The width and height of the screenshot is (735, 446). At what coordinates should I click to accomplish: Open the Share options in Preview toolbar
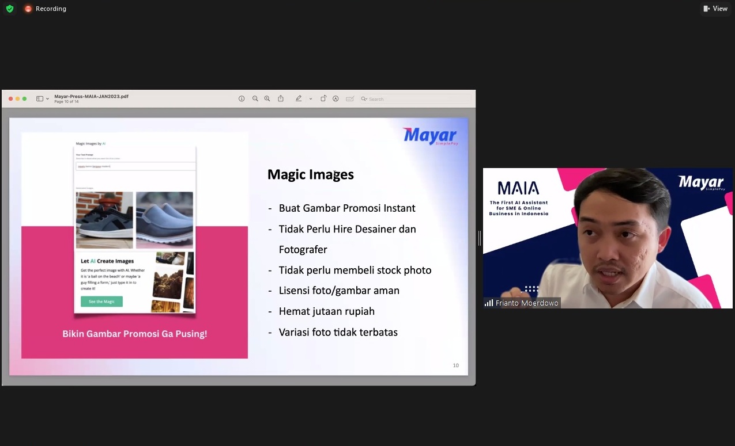[x=281, y=98]
